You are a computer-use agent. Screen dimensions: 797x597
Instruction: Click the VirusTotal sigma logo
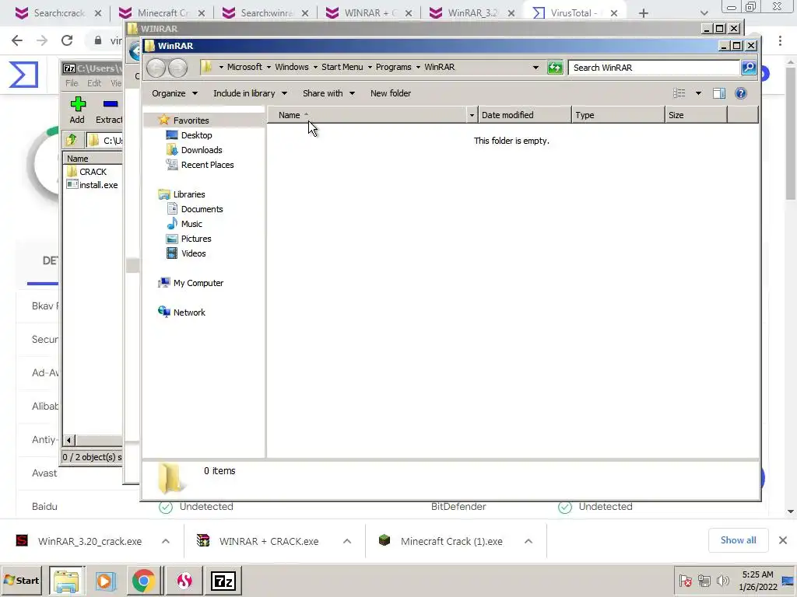(23, 74)
